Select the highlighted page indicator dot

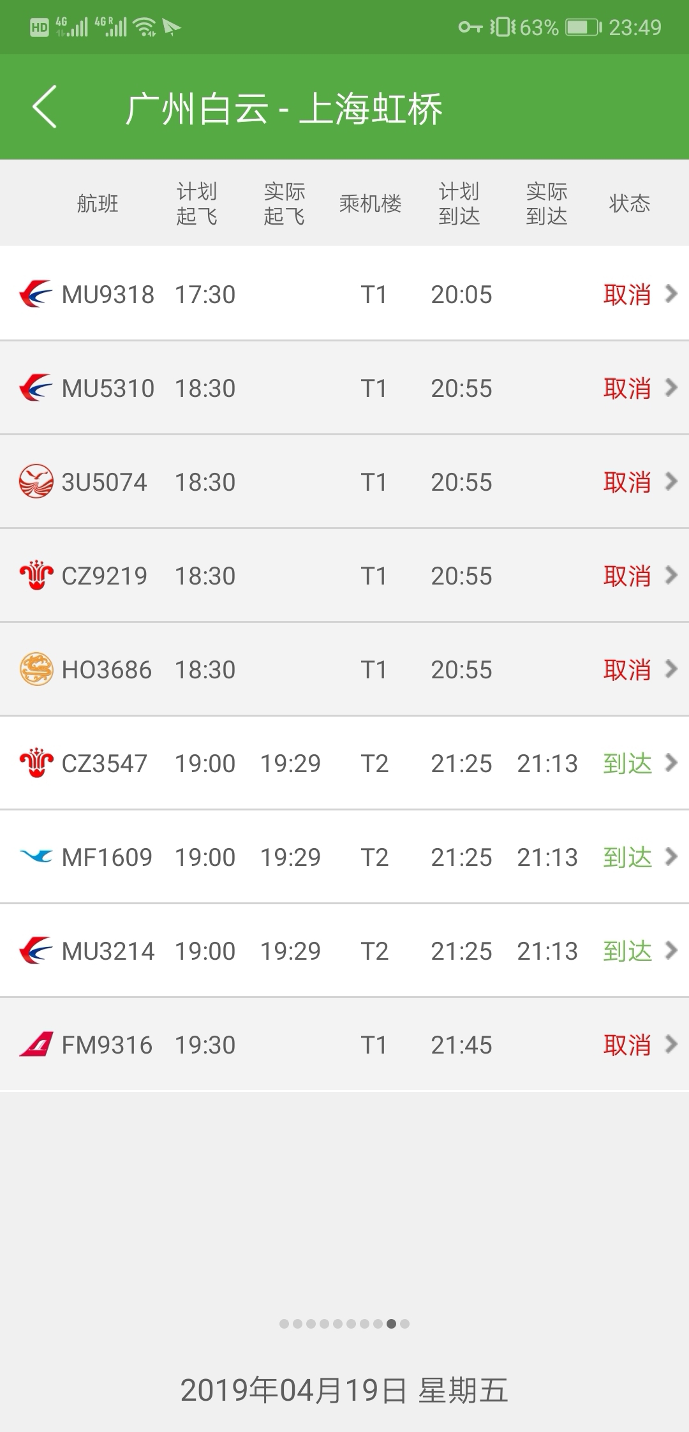click(x=391, y=1324)
